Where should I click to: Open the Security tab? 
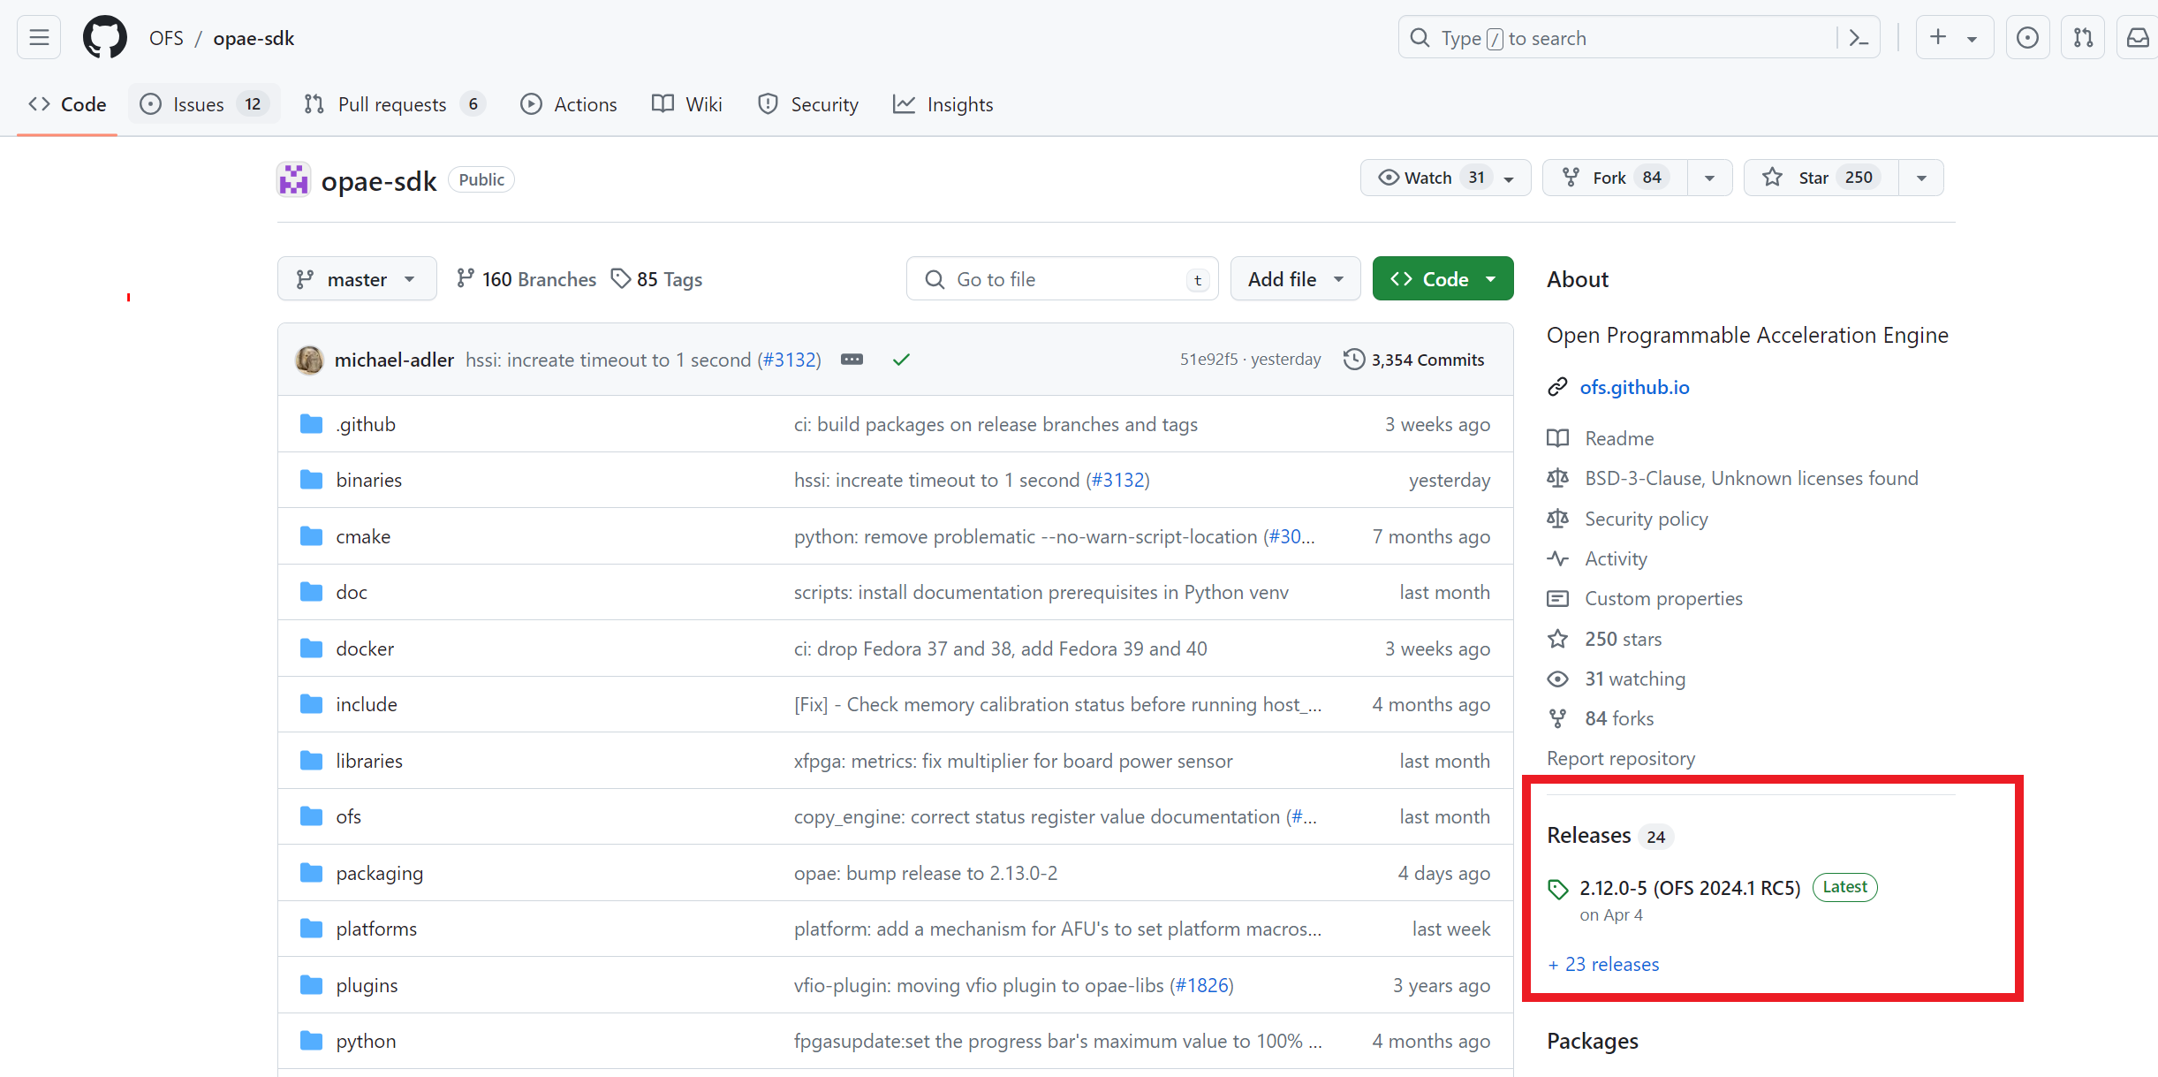pos(808,104)
